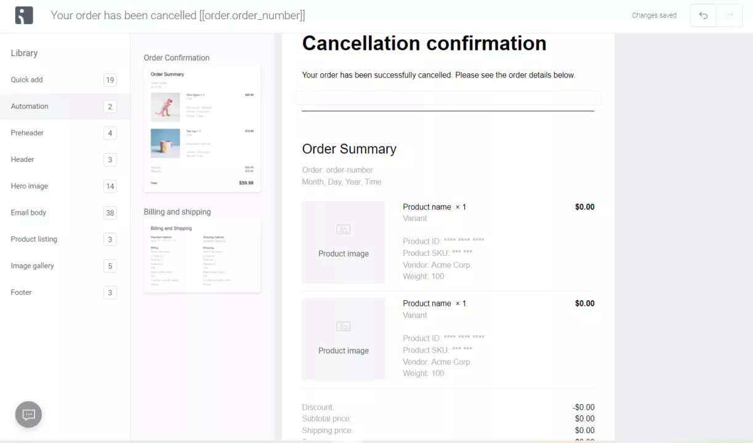Browse the Header blocks
The height and width of the screenshot is (443, 753).
click(22, 159)
